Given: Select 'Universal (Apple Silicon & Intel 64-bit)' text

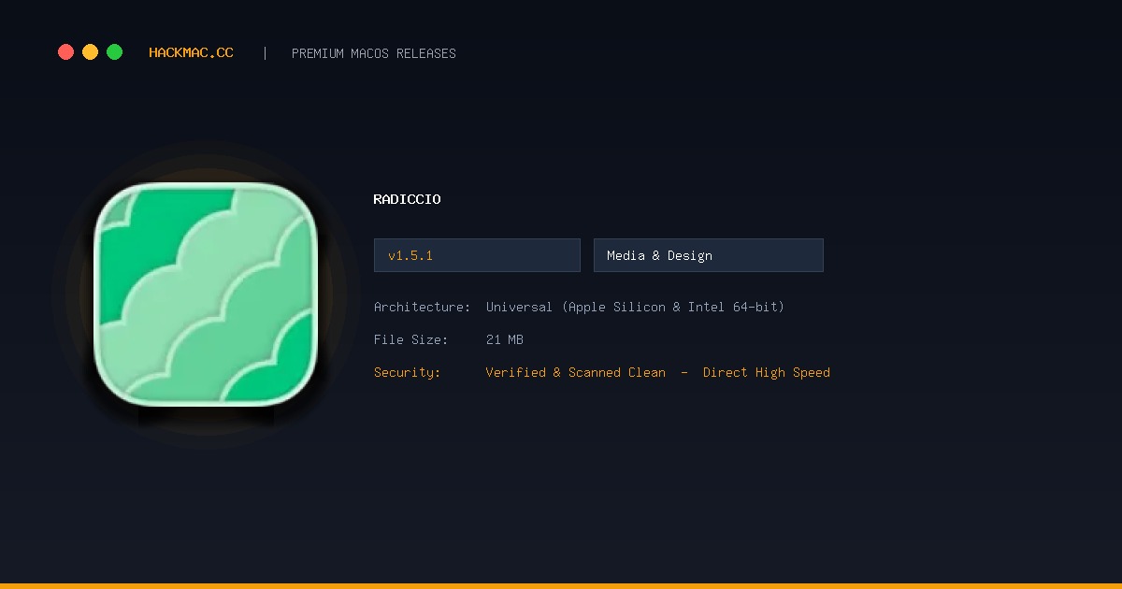Looking at the screenshot, I should pos(635,307).
